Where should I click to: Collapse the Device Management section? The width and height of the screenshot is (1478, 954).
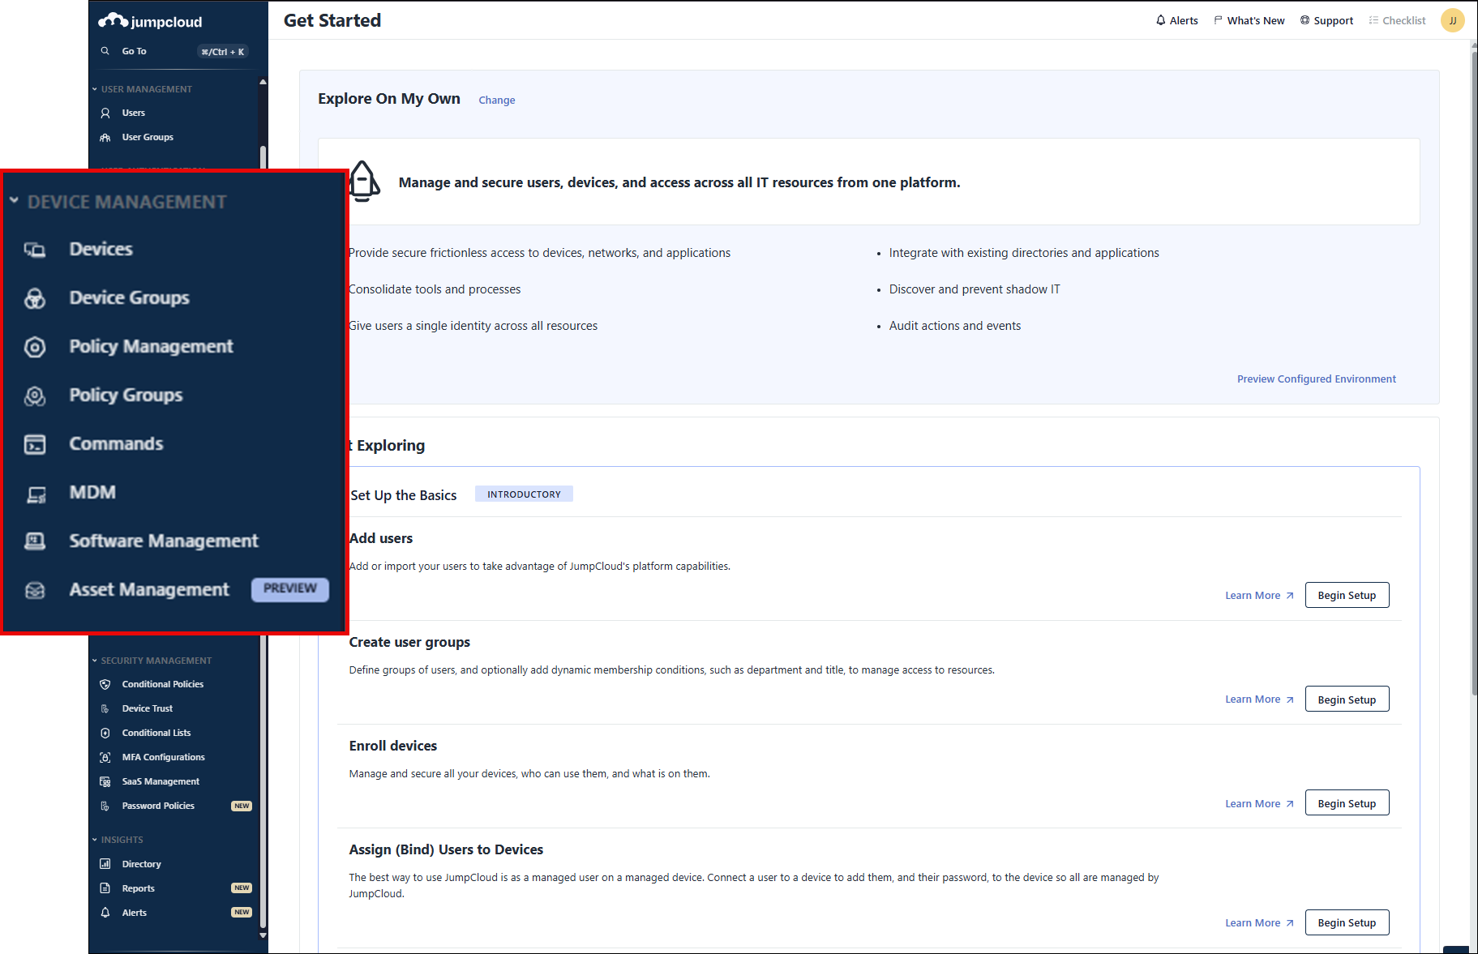click(x=14, y=200)
